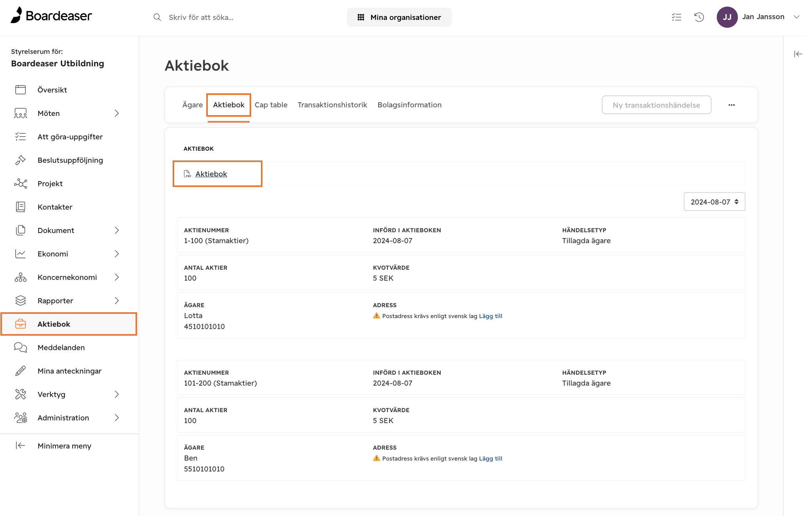This screenshot has height=516, width=807.
Task: Switch to the Cap table tab
Action: click(271, 105)
